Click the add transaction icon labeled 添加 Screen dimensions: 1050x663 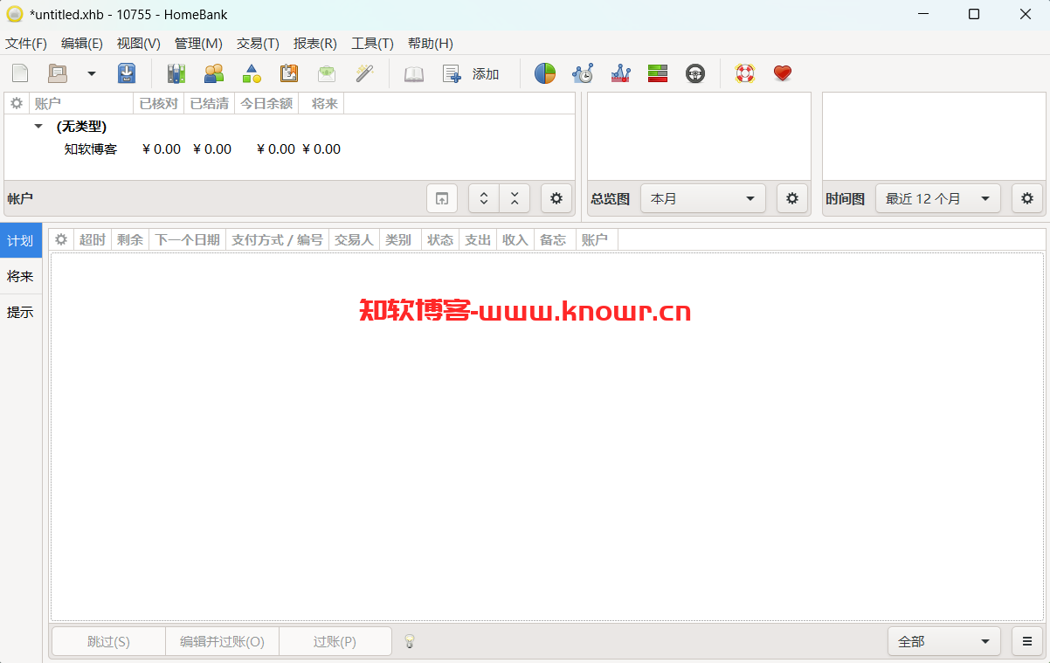click(471, 74)
